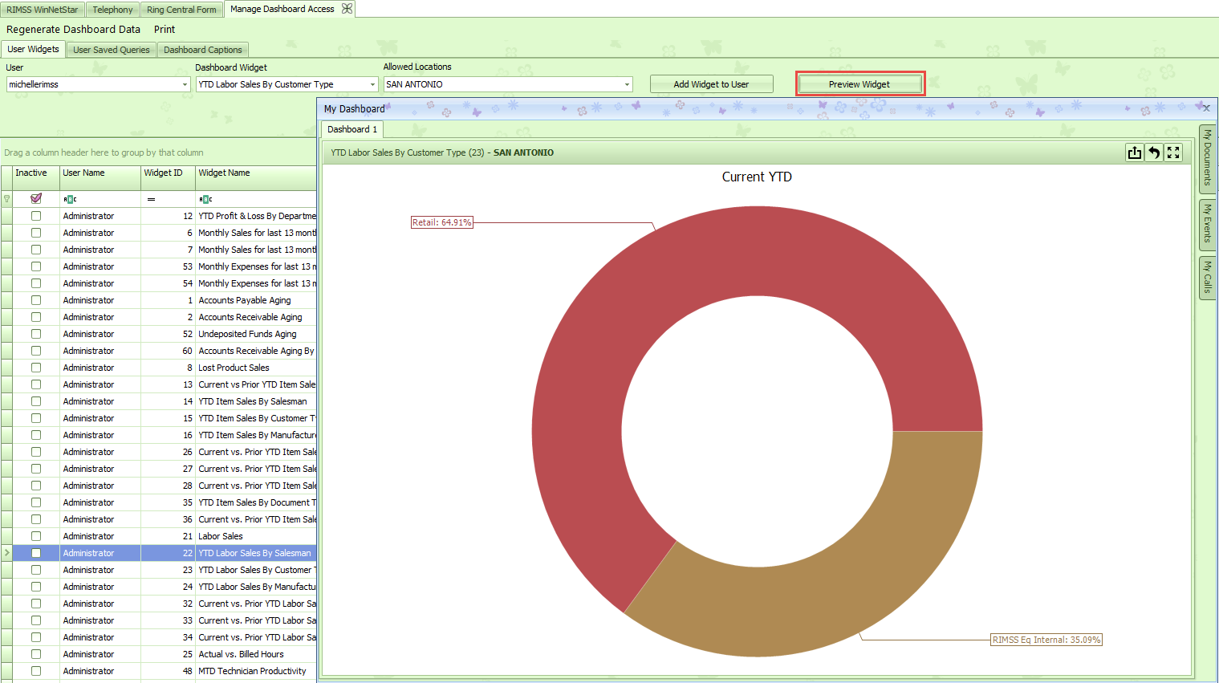Open the Dashboard Captions tab

pos(202,50)
